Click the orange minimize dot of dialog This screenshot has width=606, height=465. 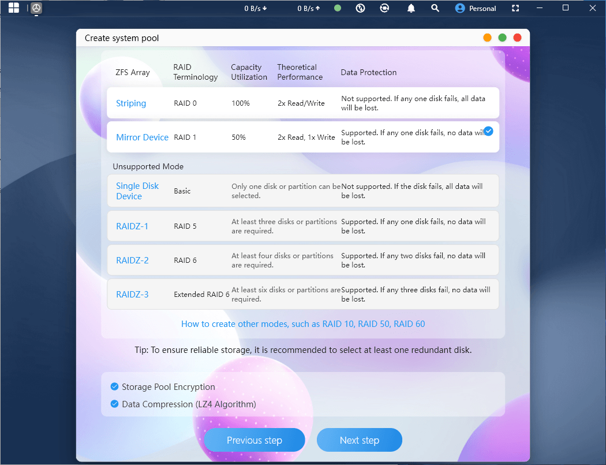point(487,38)
